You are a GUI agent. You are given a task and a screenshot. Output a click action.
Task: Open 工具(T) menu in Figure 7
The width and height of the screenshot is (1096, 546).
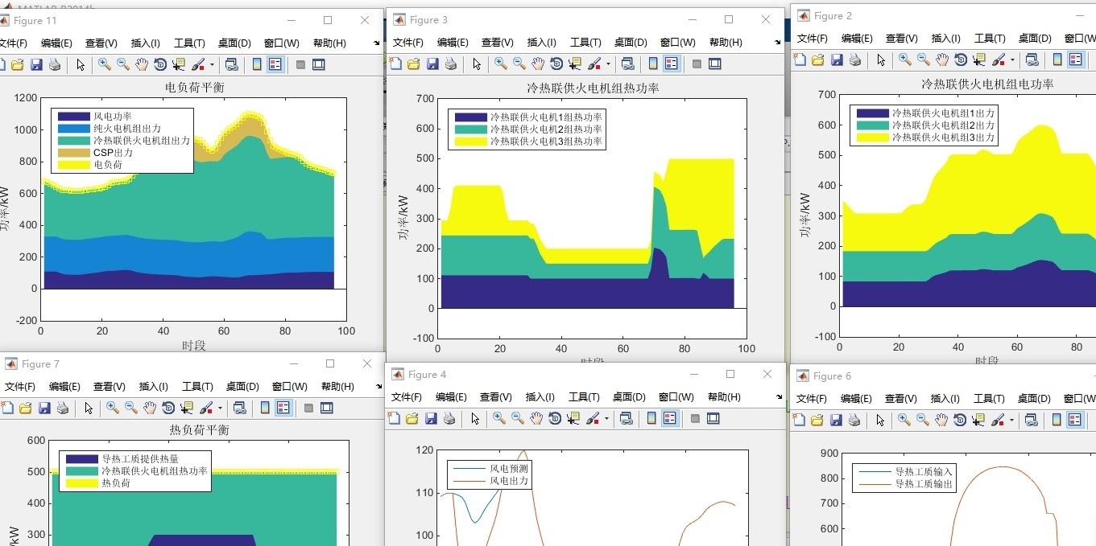pos(197,387)
